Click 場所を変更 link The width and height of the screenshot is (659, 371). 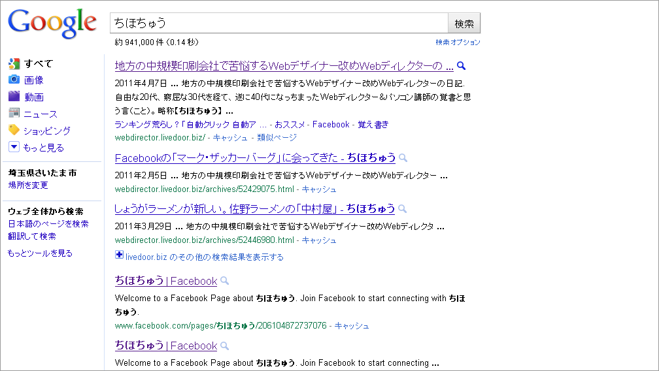pyautogui.click(x=28, y=185)
